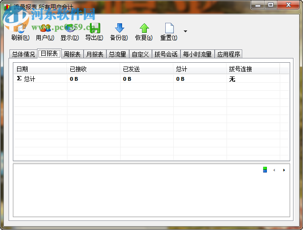Image resolution: width=303 pixels, height=230 pixels.
Task: Click the previous arrow in chart panel
Action: (x=274, y=170)
